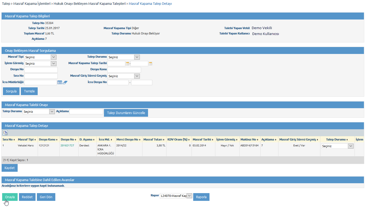Open the Rapor dropdown
Viewport: 365px width, 207px height.
coord(176,196)
